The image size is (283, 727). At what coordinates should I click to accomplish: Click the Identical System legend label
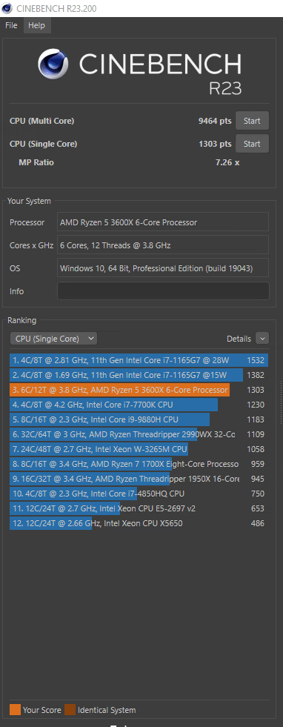pos(107,710)
